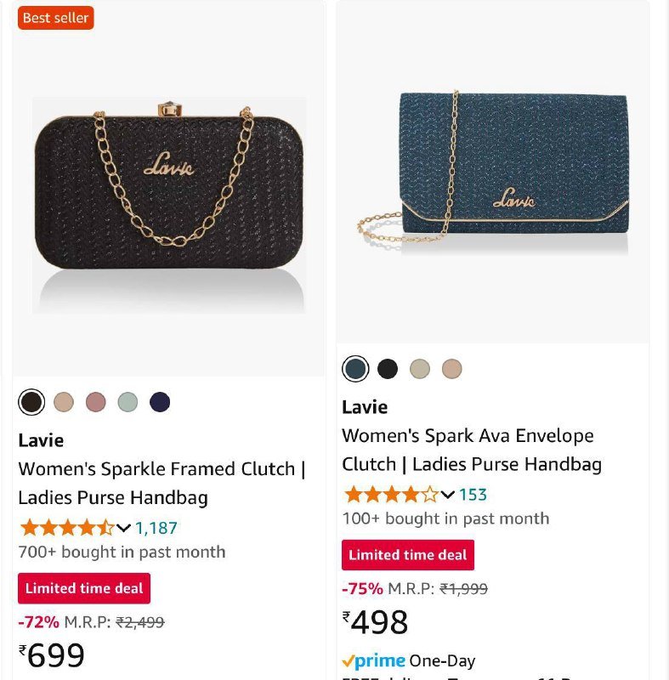
Task: Click the Best seller badge
Action: (56, 18)
